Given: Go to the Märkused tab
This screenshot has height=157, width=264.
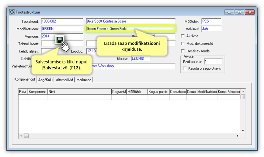Looking at the screenshot, I should (x=84, y=80).
